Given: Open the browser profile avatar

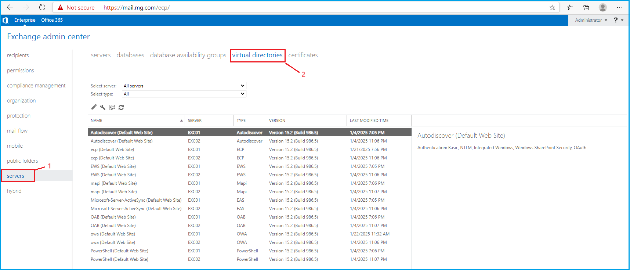Looking at the screenshot, I should 602,7.
